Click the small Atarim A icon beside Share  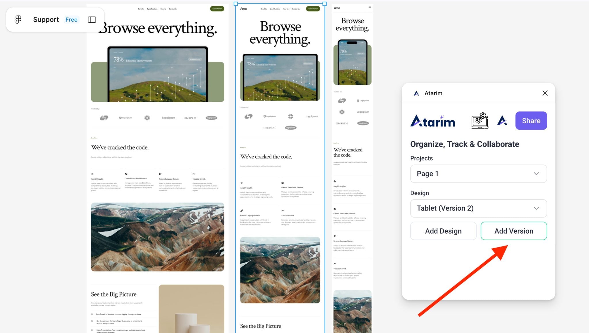coord(502,121)
